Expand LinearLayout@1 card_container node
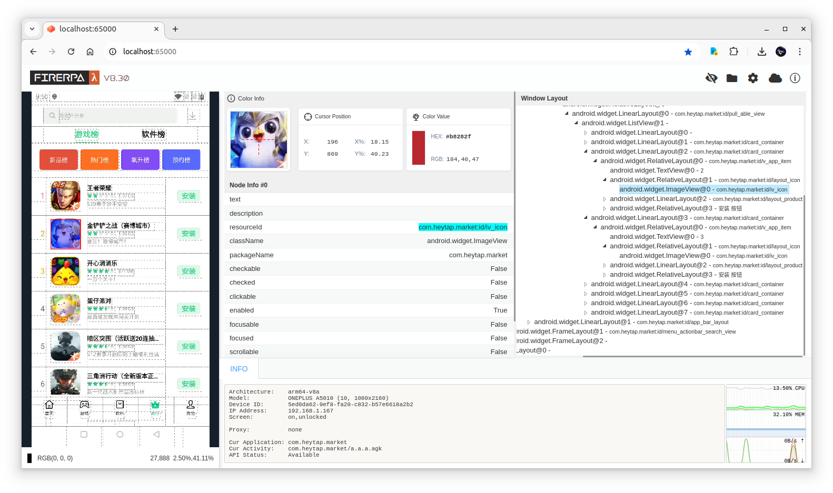Screen dimensions: 833x493 (x=586, y=142)
